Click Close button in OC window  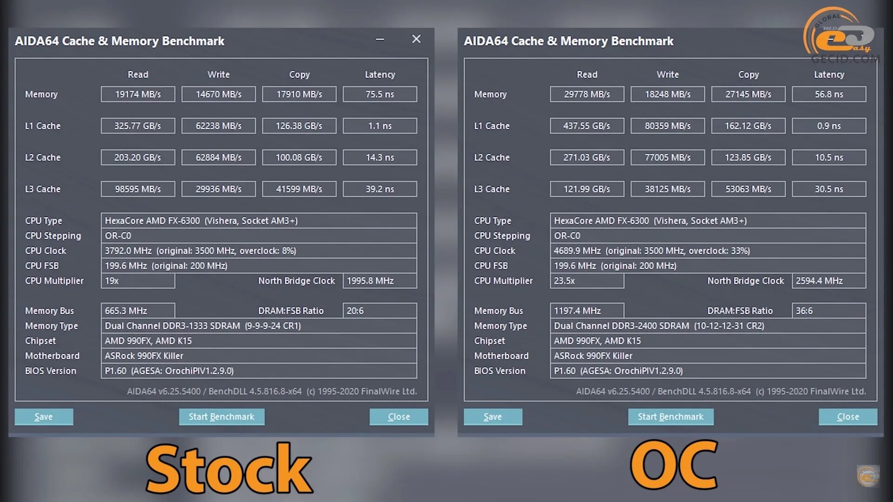847,417
